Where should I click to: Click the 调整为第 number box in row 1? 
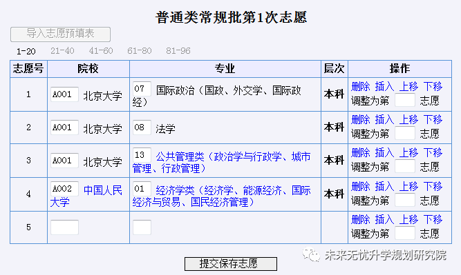(x=404, y=101)
